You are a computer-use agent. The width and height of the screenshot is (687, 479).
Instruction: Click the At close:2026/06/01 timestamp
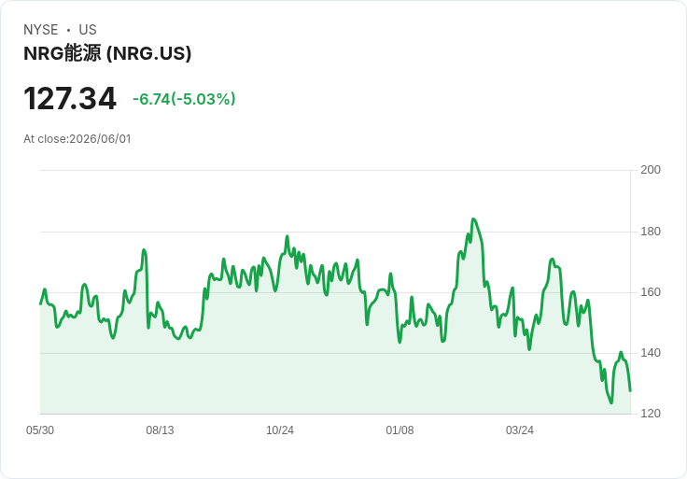77,139
